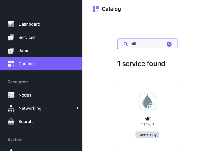The image size is (204, 151).
Task: Click the Jobs play icon
Action: point(11,51)
